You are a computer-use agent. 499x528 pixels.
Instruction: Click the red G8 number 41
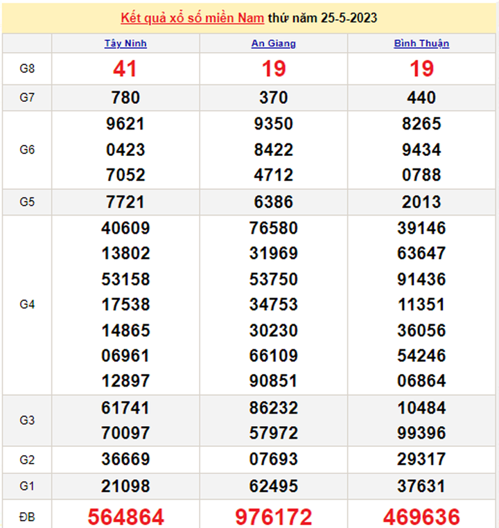[125, 69]
